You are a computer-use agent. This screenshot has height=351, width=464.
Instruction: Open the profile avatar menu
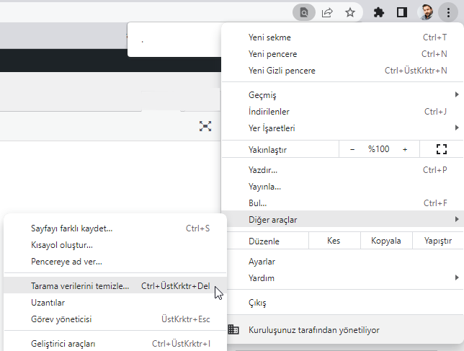tap(427, 12)
